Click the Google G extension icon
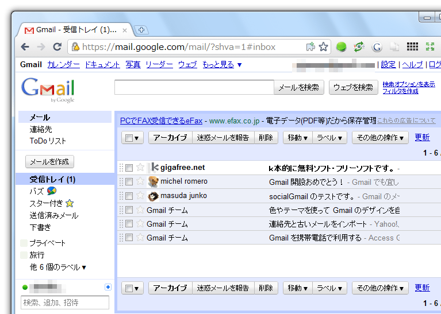Image resolution: width=441 pixels, height=314 pixels. click(x=377, y=47)
